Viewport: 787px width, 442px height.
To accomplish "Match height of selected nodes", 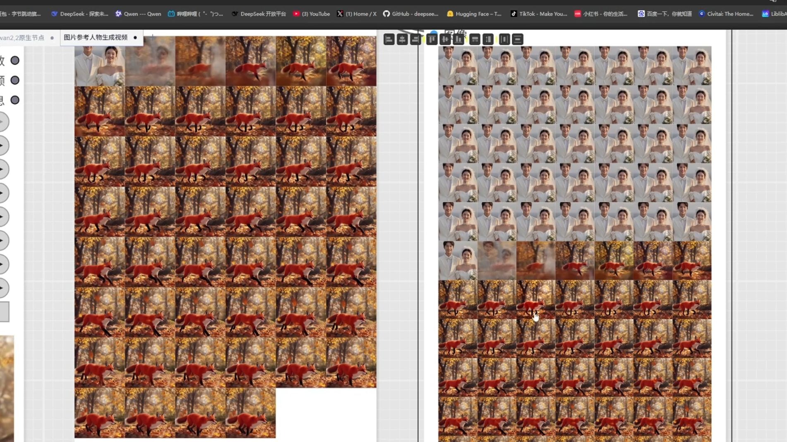I will point(488,39).
